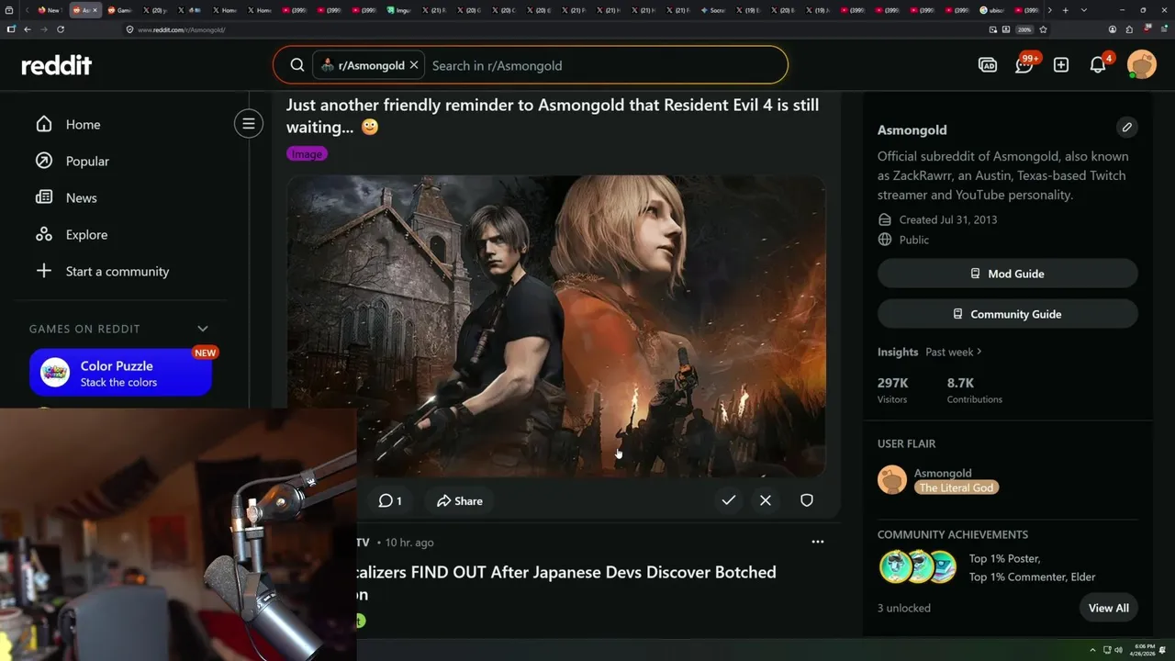This screenshot has height=661, width=1175.
Task: Open the moderator shield actions
Action: click(x=807, y=500)
